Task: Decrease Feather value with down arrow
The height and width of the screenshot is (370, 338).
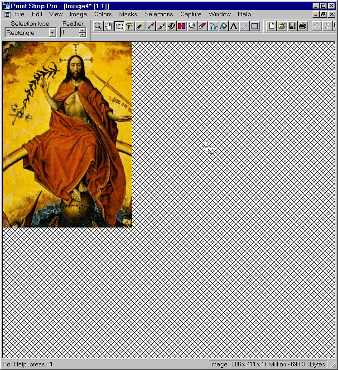Action: [82, 35]
